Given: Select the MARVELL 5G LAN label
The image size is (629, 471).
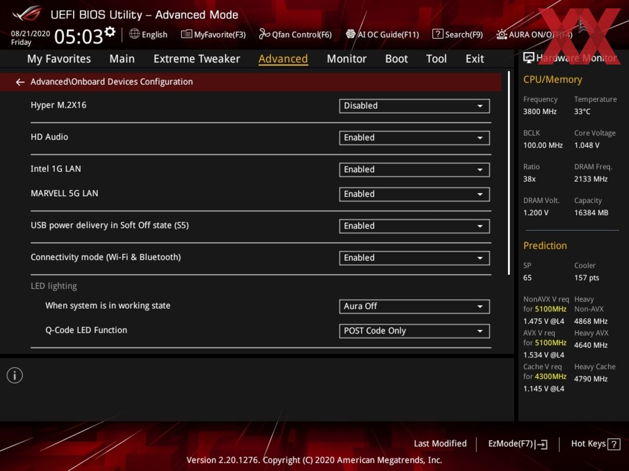Looking at the screenshot, I should coord(64,193).
